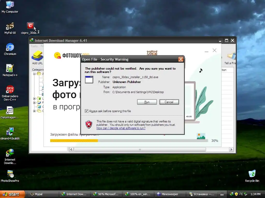
Task: Switch to the 96% Microsof... download task
Action: coord(107,194)
